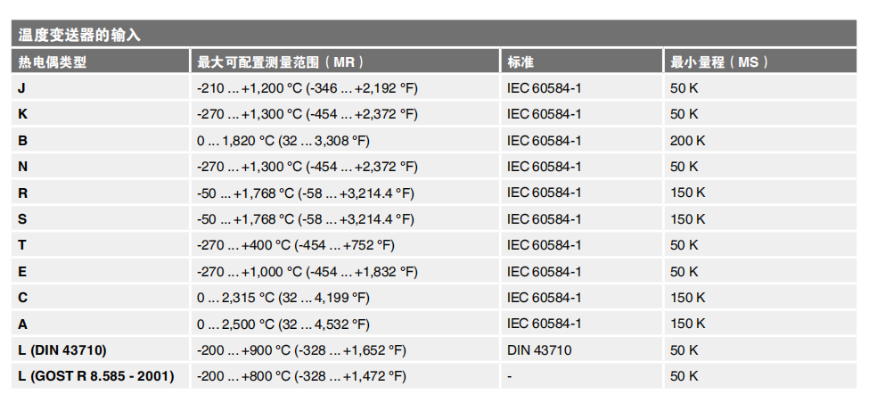This screenshot has width=869, height=394.
Task: Click the "温度变送器的输入" table title
Action: 80,36
